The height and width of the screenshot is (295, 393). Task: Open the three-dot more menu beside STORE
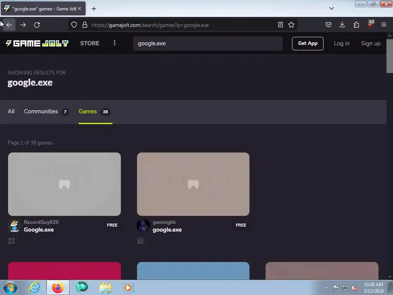[114, 43]
